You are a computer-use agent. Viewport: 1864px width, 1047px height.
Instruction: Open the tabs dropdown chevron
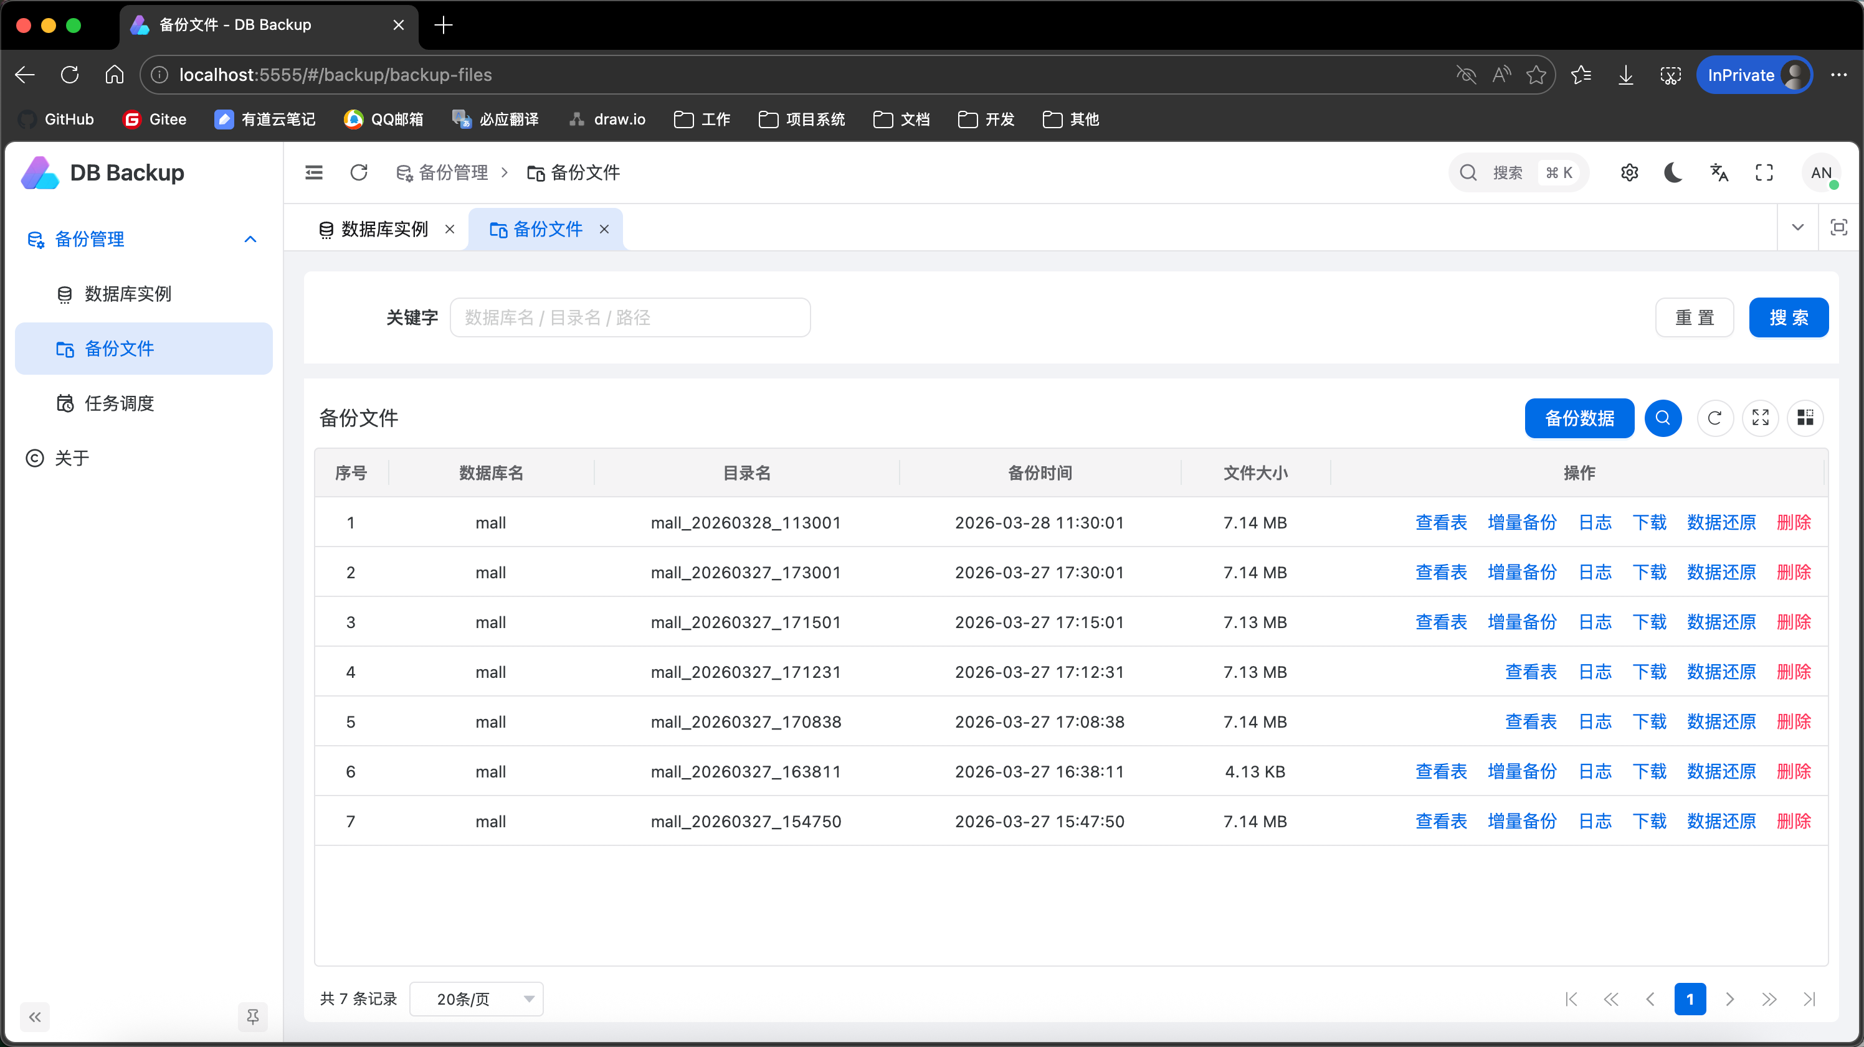point(1797,228)
